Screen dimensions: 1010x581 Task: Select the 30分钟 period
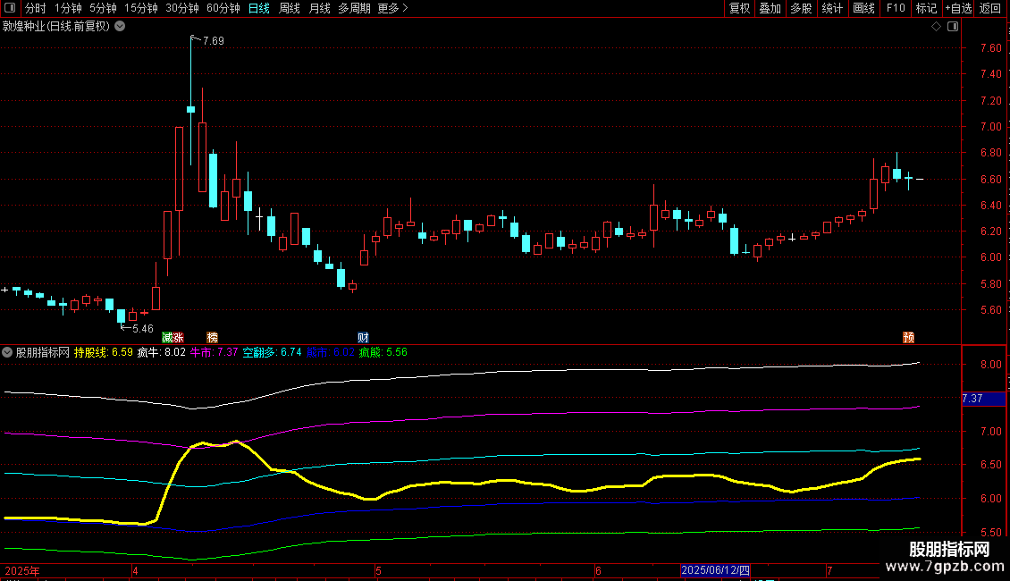click(182, 8)
